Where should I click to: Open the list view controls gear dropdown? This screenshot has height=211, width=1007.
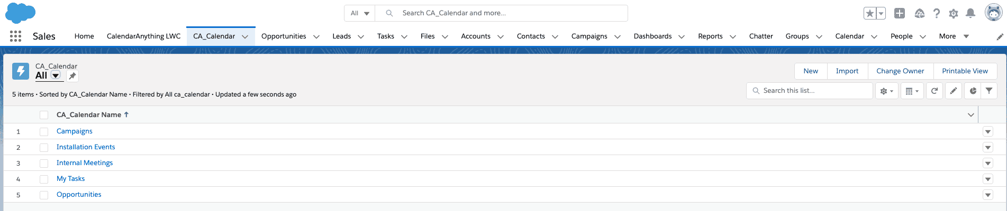click(x=887, y=91)
